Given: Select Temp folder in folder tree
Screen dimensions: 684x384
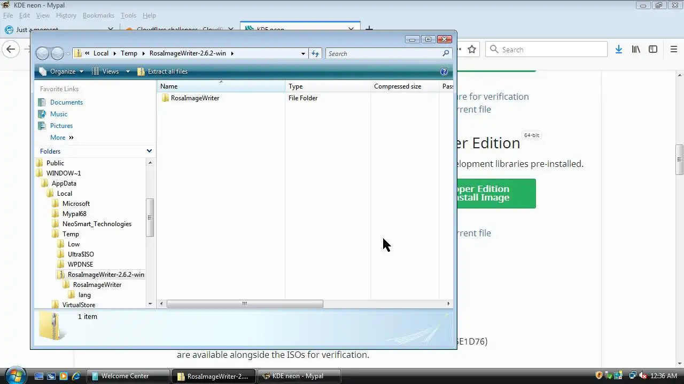Looking at the screenshot, I should 71,234.
